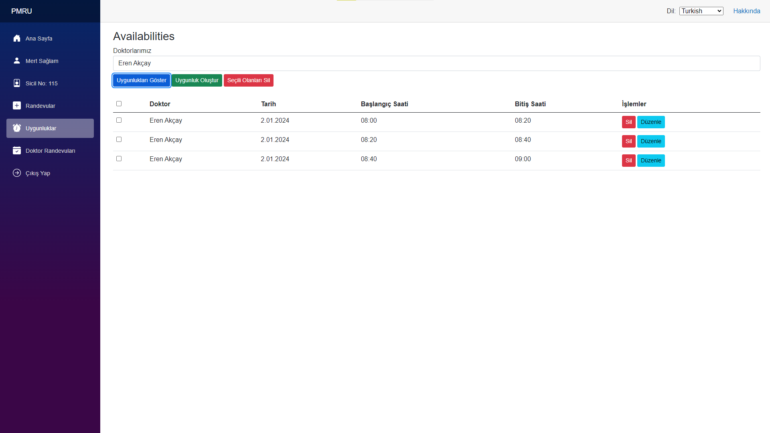Click the ID badge icon beside Sicil No
The image size is (770, 433).
coord(17,83)
